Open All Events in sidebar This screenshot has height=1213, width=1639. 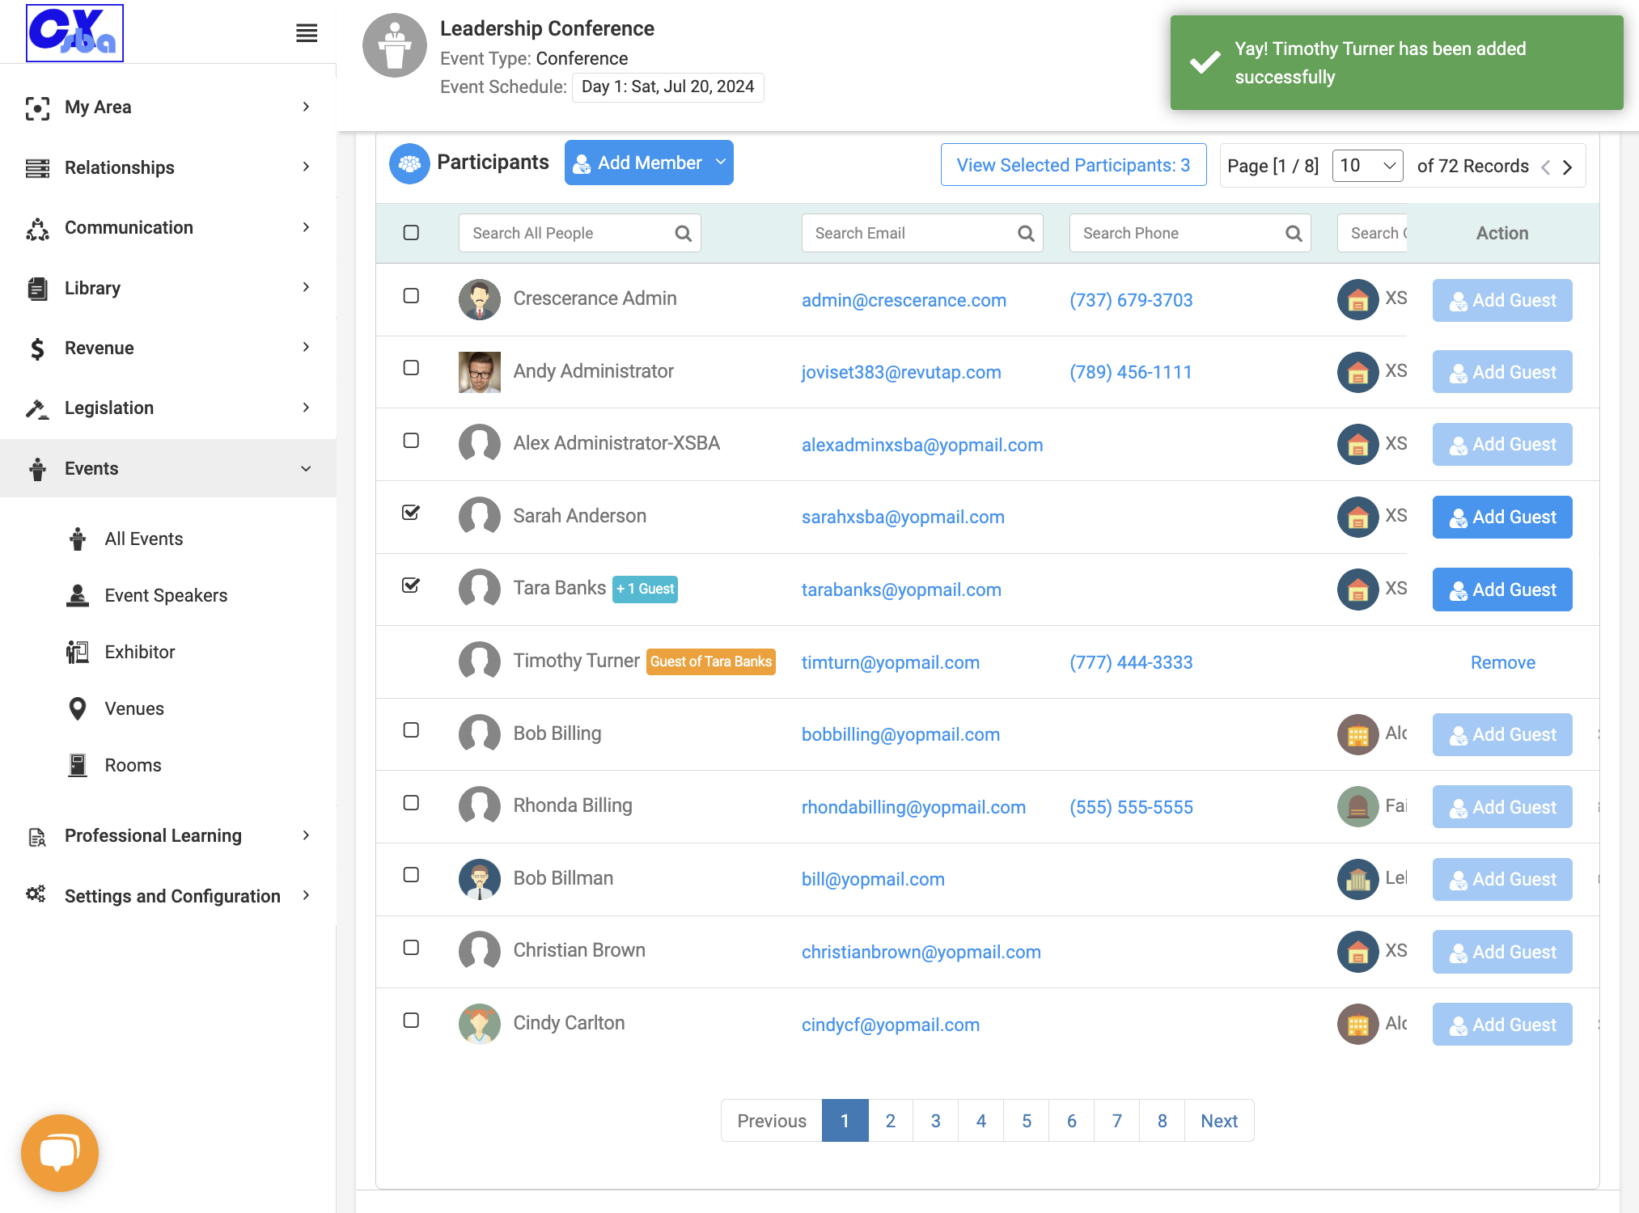coord(143,539)
